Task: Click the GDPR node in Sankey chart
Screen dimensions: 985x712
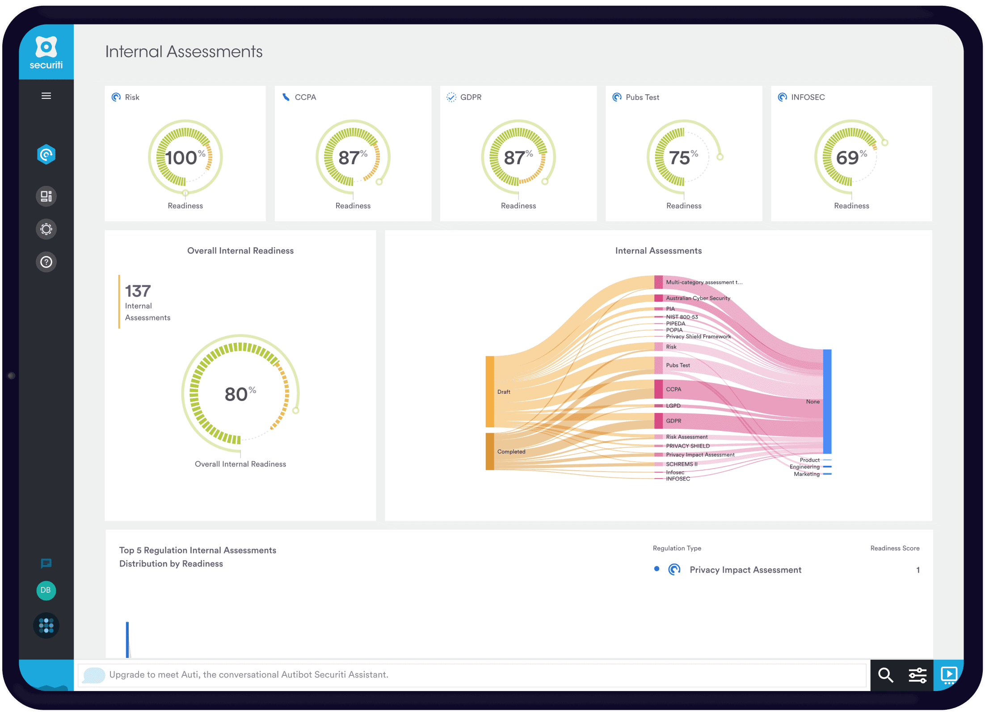Action: [659, 421]
